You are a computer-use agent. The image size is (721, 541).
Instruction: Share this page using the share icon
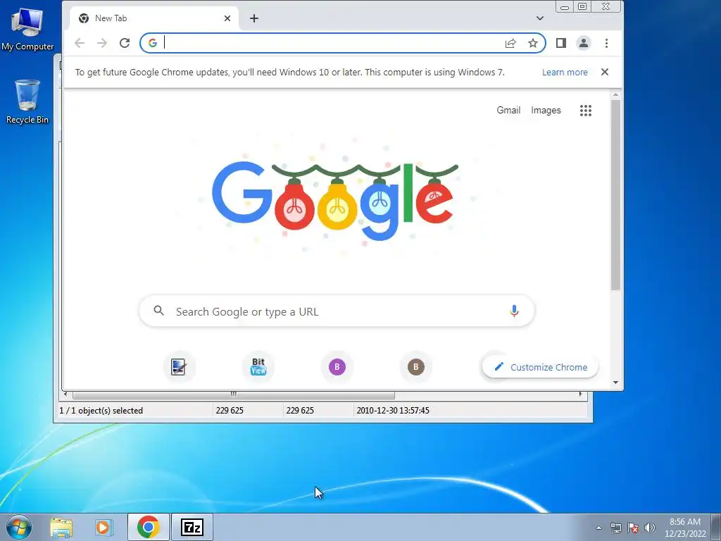pyautogui.click(x=510, y=43)
